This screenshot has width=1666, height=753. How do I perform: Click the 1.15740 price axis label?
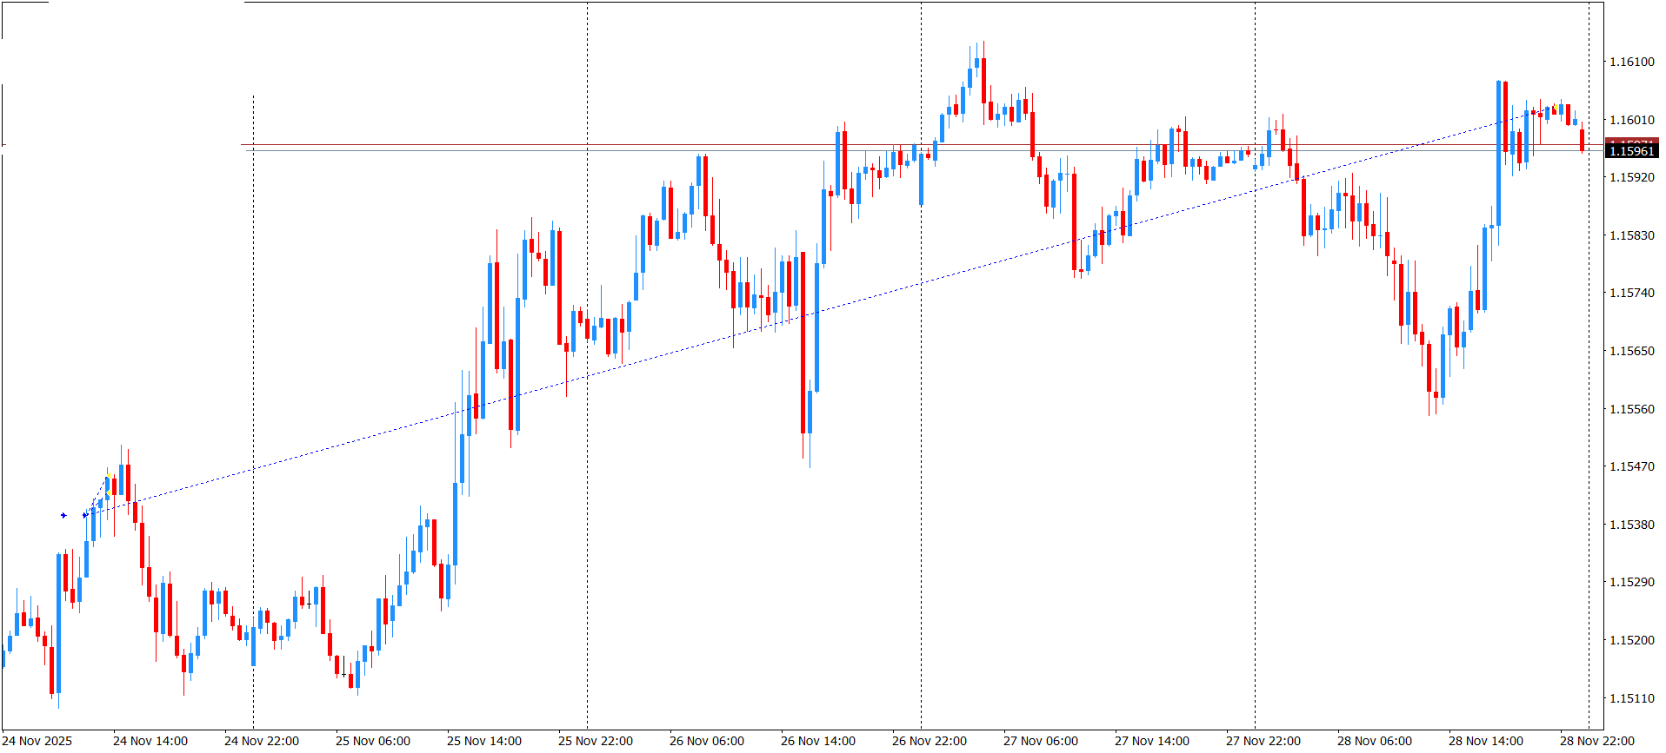[1632, 293]
